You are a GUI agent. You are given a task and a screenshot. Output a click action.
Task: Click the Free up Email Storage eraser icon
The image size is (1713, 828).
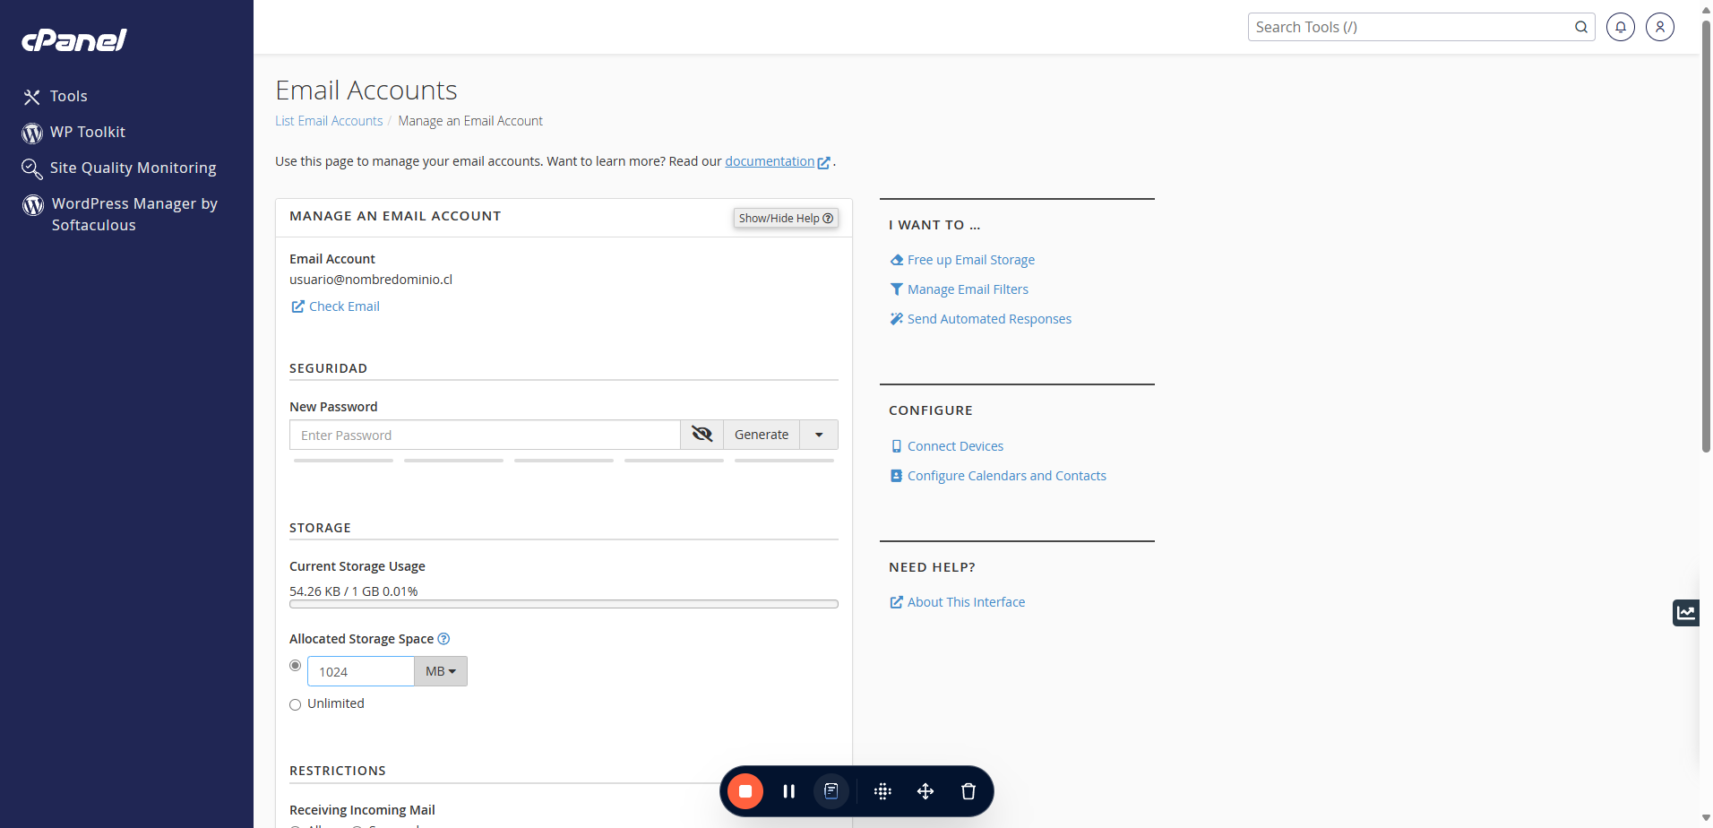896,260
